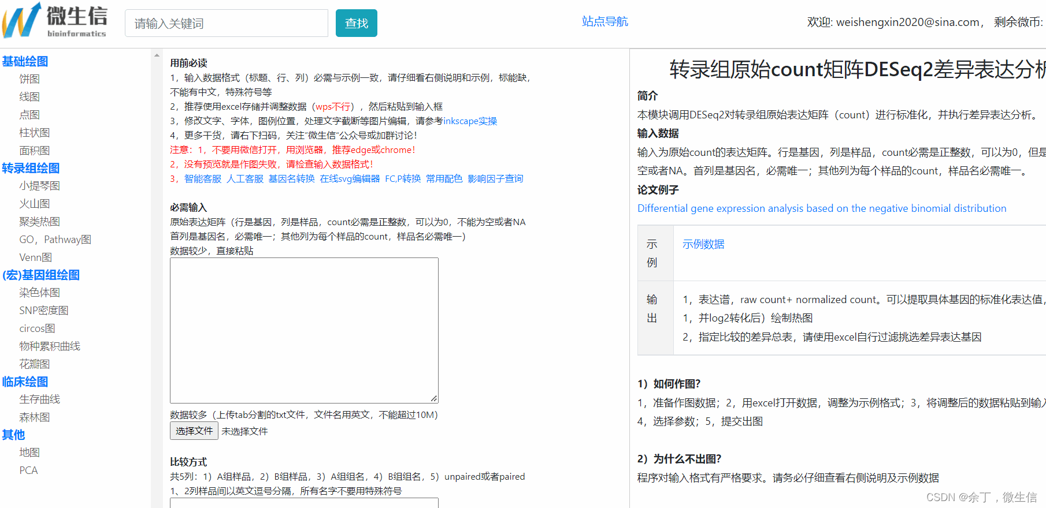Select 染色体图 in the sidebar
1046x508 pixels.
[x=40, y=293]
